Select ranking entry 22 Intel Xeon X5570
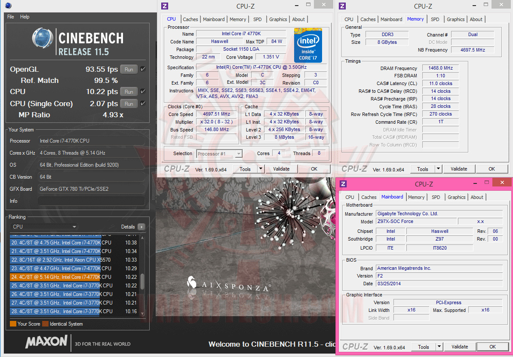Image resolution: width=513 pixels, height=357 pixels. pos(74,260)
